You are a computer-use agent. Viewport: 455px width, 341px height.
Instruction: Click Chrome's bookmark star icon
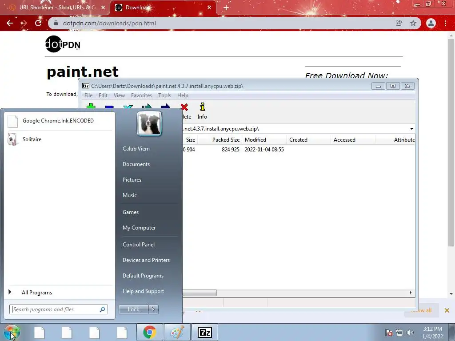tap(413, 23)
